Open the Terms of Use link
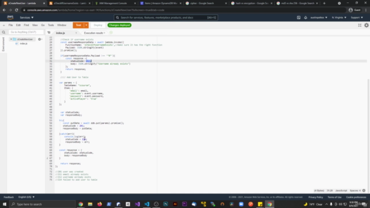Image resolution: width=370 pixels, height=208 pixels. point(334,197)
